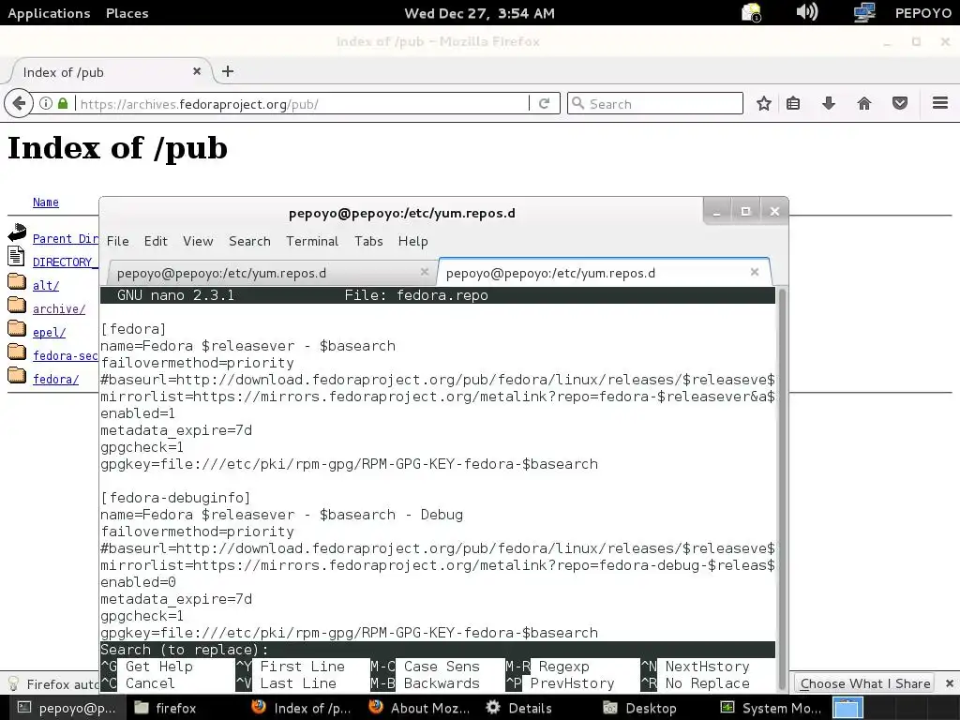Go to Firefox home page icon
The height and width of the screenshot is (720, 960).
point(863,103)
